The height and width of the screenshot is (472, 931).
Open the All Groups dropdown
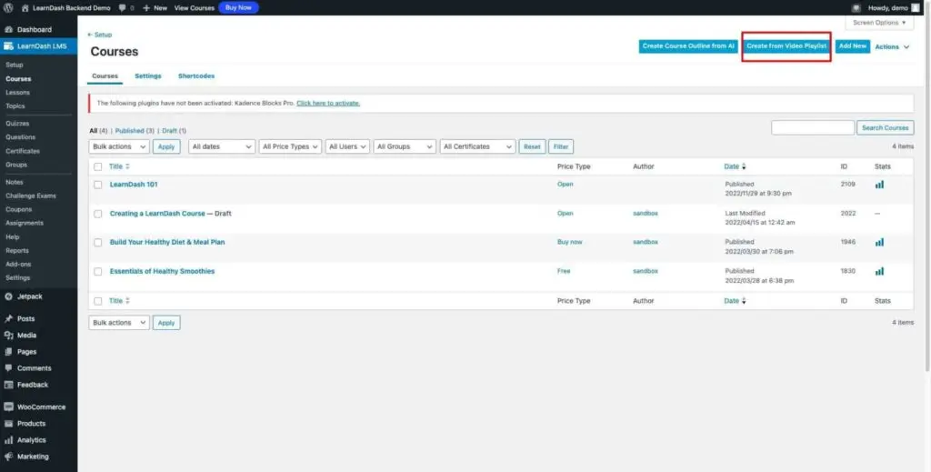pos(405,146)
